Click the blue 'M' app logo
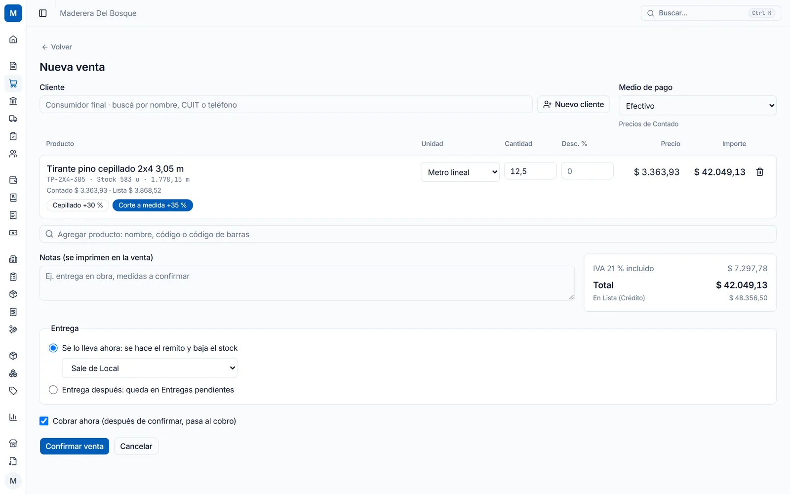The image size is (790, 494). 13,13
